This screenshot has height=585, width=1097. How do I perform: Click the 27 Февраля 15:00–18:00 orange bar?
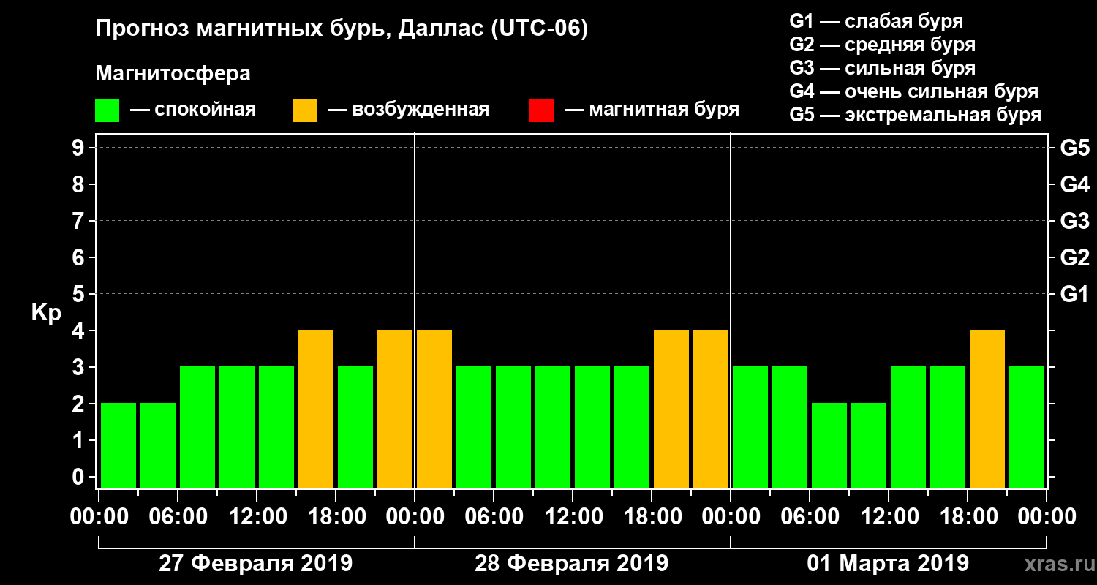click(316, 409)
